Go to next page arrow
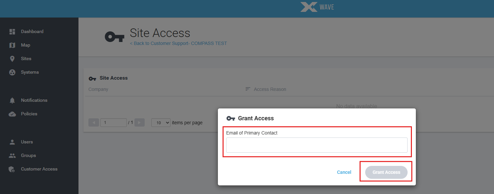 click(139, 123)
